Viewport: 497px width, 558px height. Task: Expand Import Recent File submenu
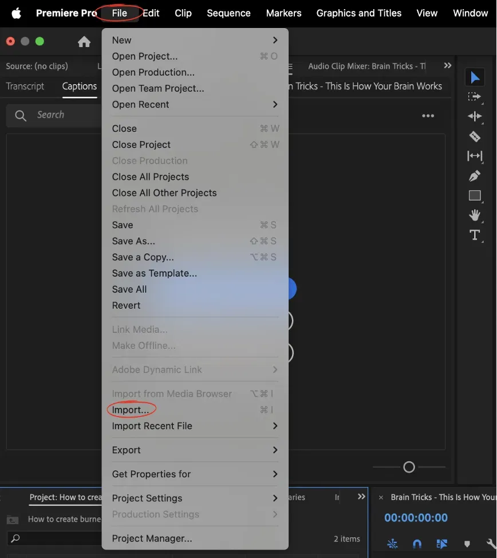click(195, 426)
